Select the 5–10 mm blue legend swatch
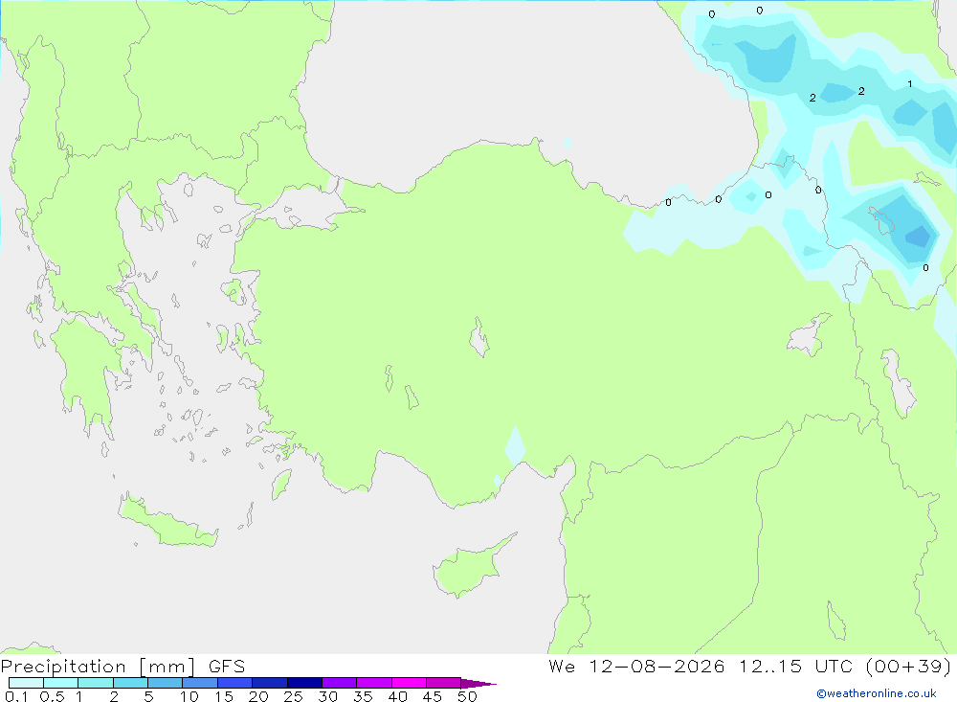This screenshot has height=702, width=957. (x=165, y=683)
